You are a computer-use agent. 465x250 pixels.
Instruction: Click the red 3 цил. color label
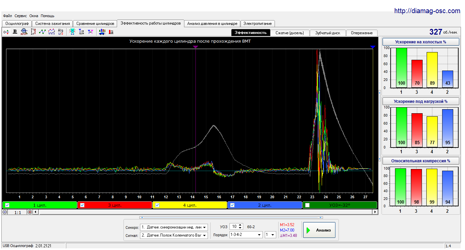click(115, 205)
